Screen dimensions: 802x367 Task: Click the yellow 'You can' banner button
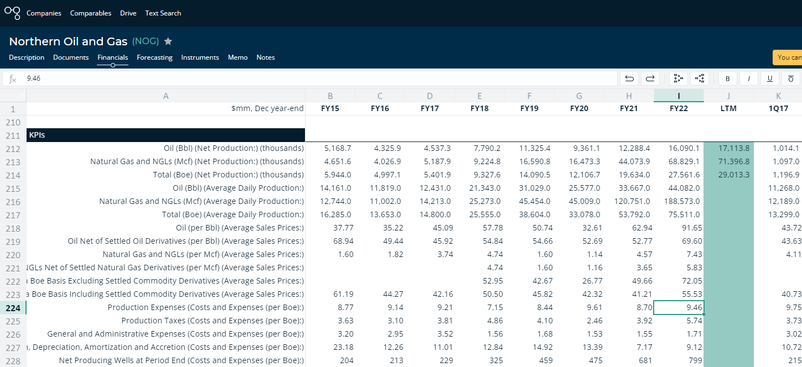pyautogui.click(x=788, y=57)
